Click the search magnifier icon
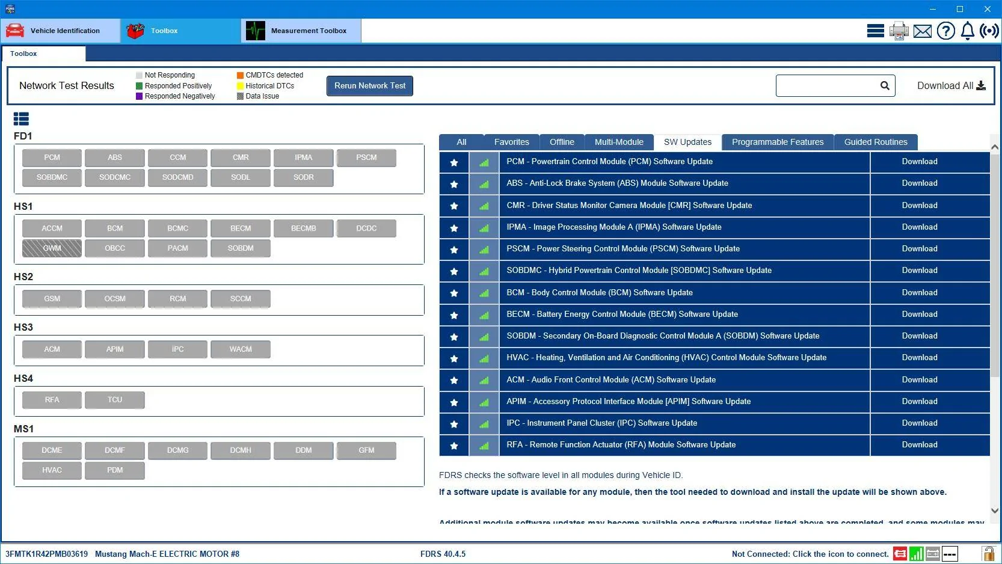The width and height of the screenshot is (1002, 564). click(x=885, y=85)
